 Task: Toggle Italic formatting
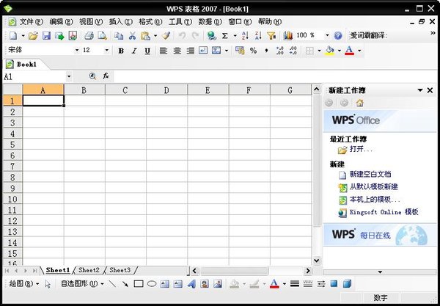coord(134,51)
